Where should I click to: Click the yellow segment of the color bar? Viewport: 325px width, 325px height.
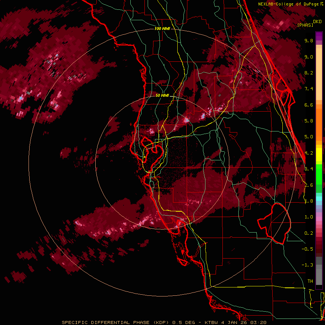click(x=319, y=155)
